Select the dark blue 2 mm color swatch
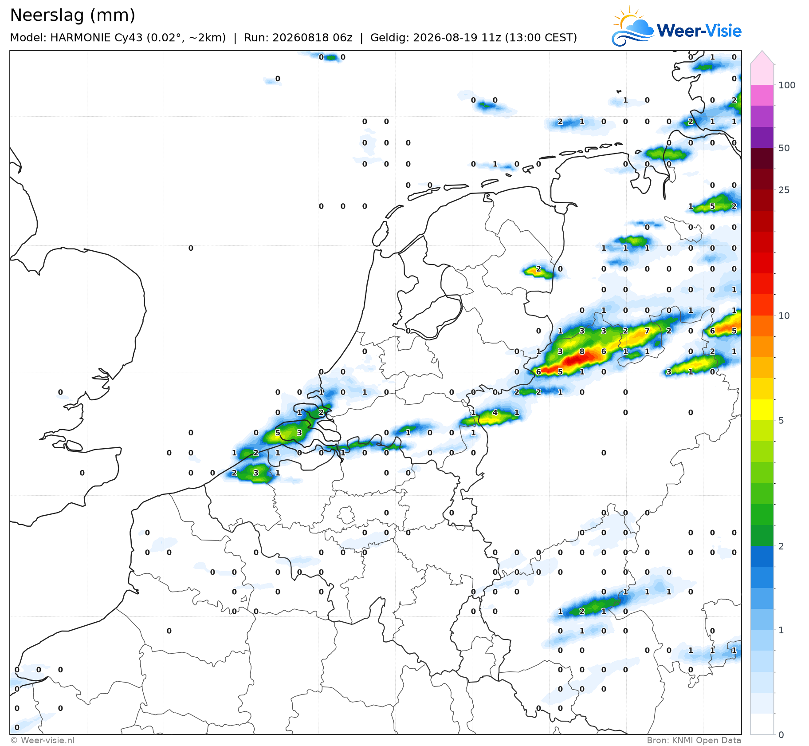The image size is (809, 746). click(x=762, y=556)
